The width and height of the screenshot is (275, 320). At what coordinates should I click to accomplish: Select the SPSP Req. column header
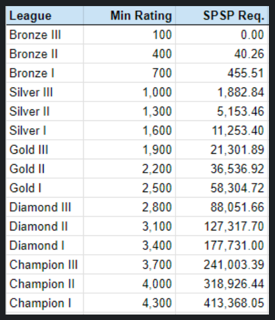point(222,16)
